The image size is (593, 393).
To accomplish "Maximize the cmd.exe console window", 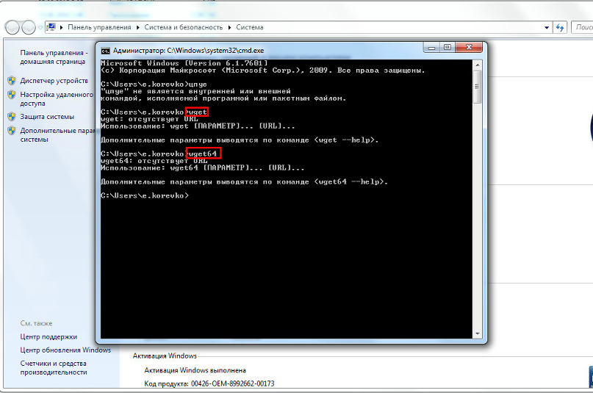I will click(x=447, y=48).
